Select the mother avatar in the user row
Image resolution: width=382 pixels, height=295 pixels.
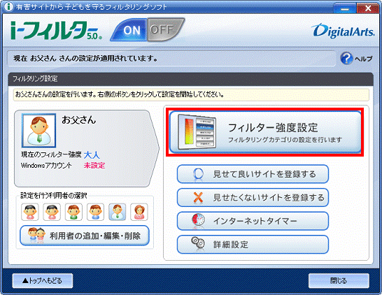(x=139, y=212)
